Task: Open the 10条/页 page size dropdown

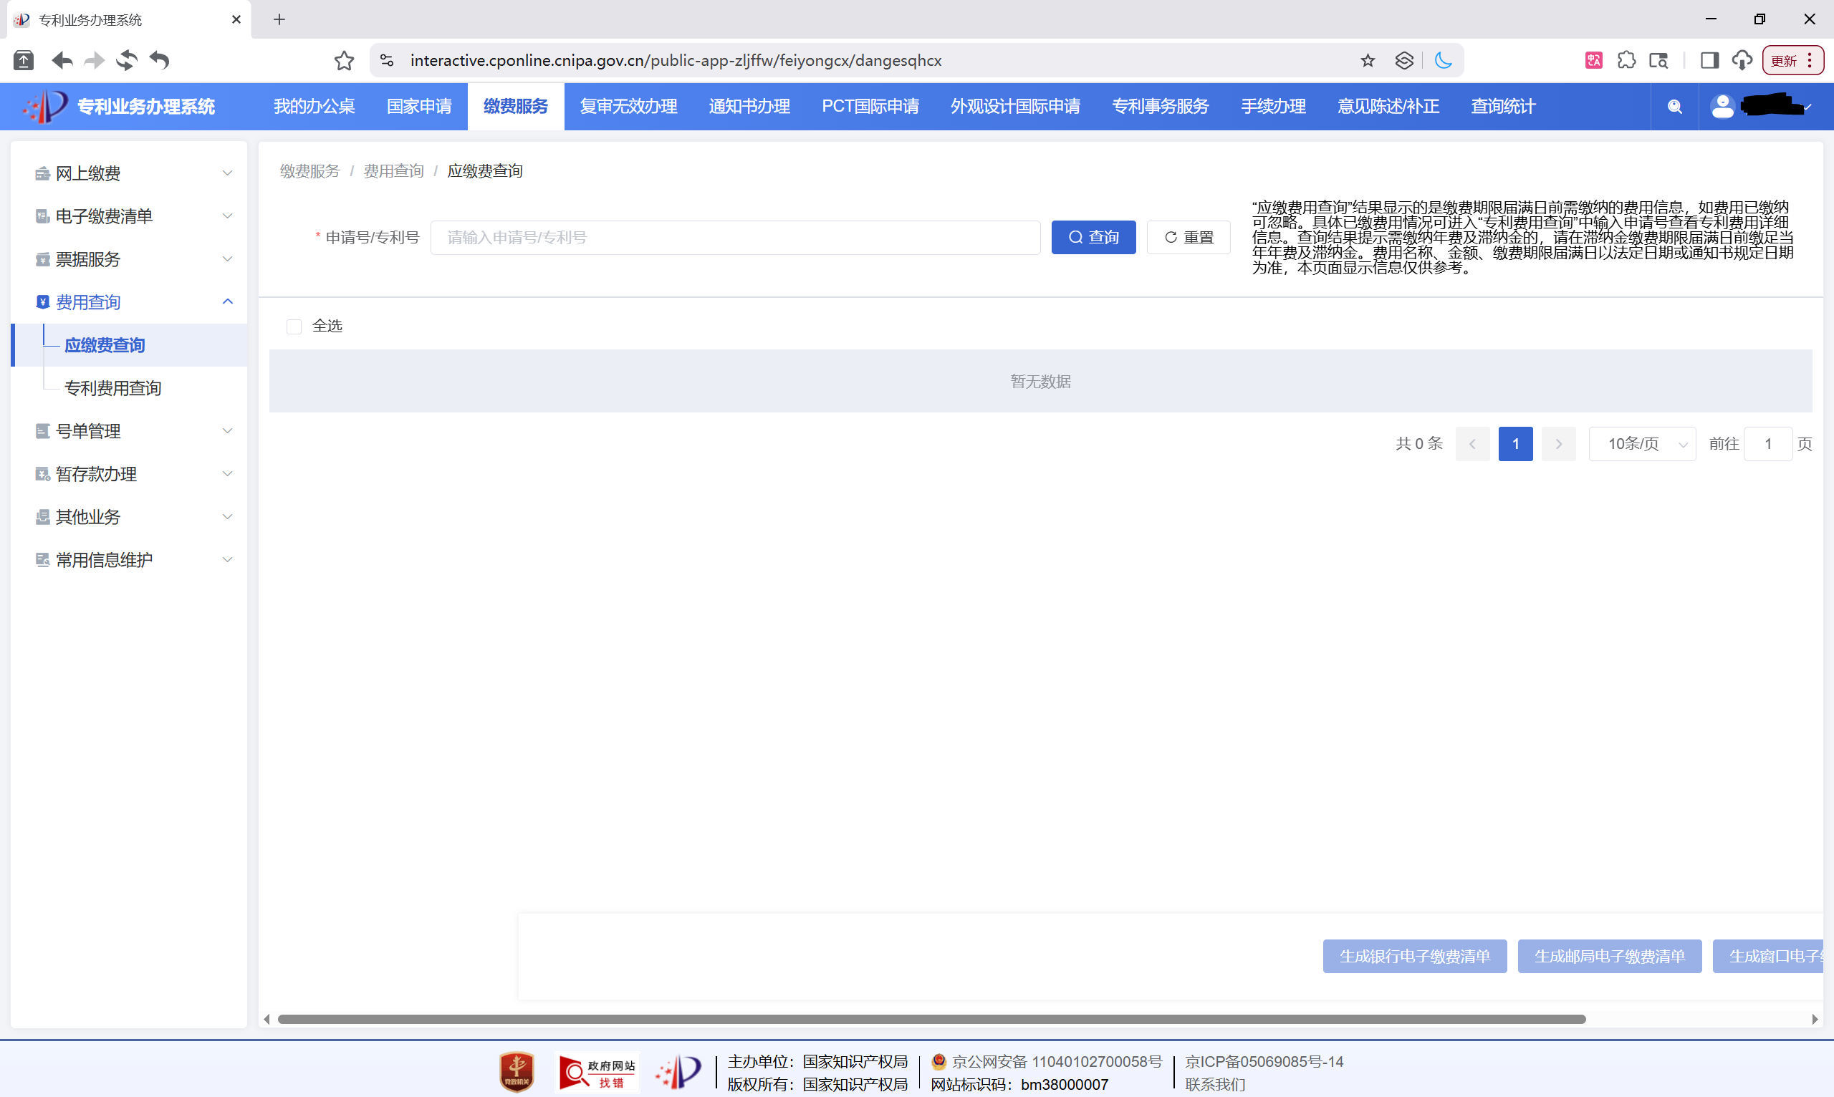Action: 1642,443
